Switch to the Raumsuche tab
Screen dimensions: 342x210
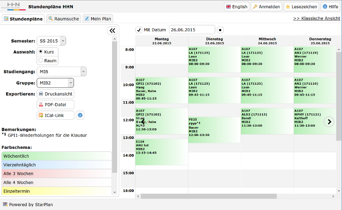[64, 19]
